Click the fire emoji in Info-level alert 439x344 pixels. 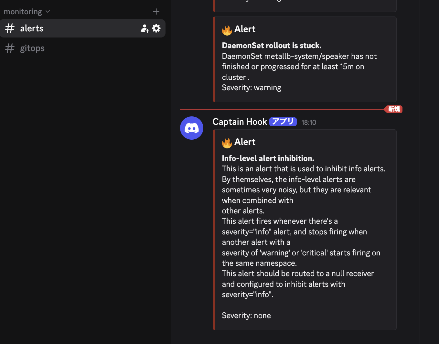227,143
